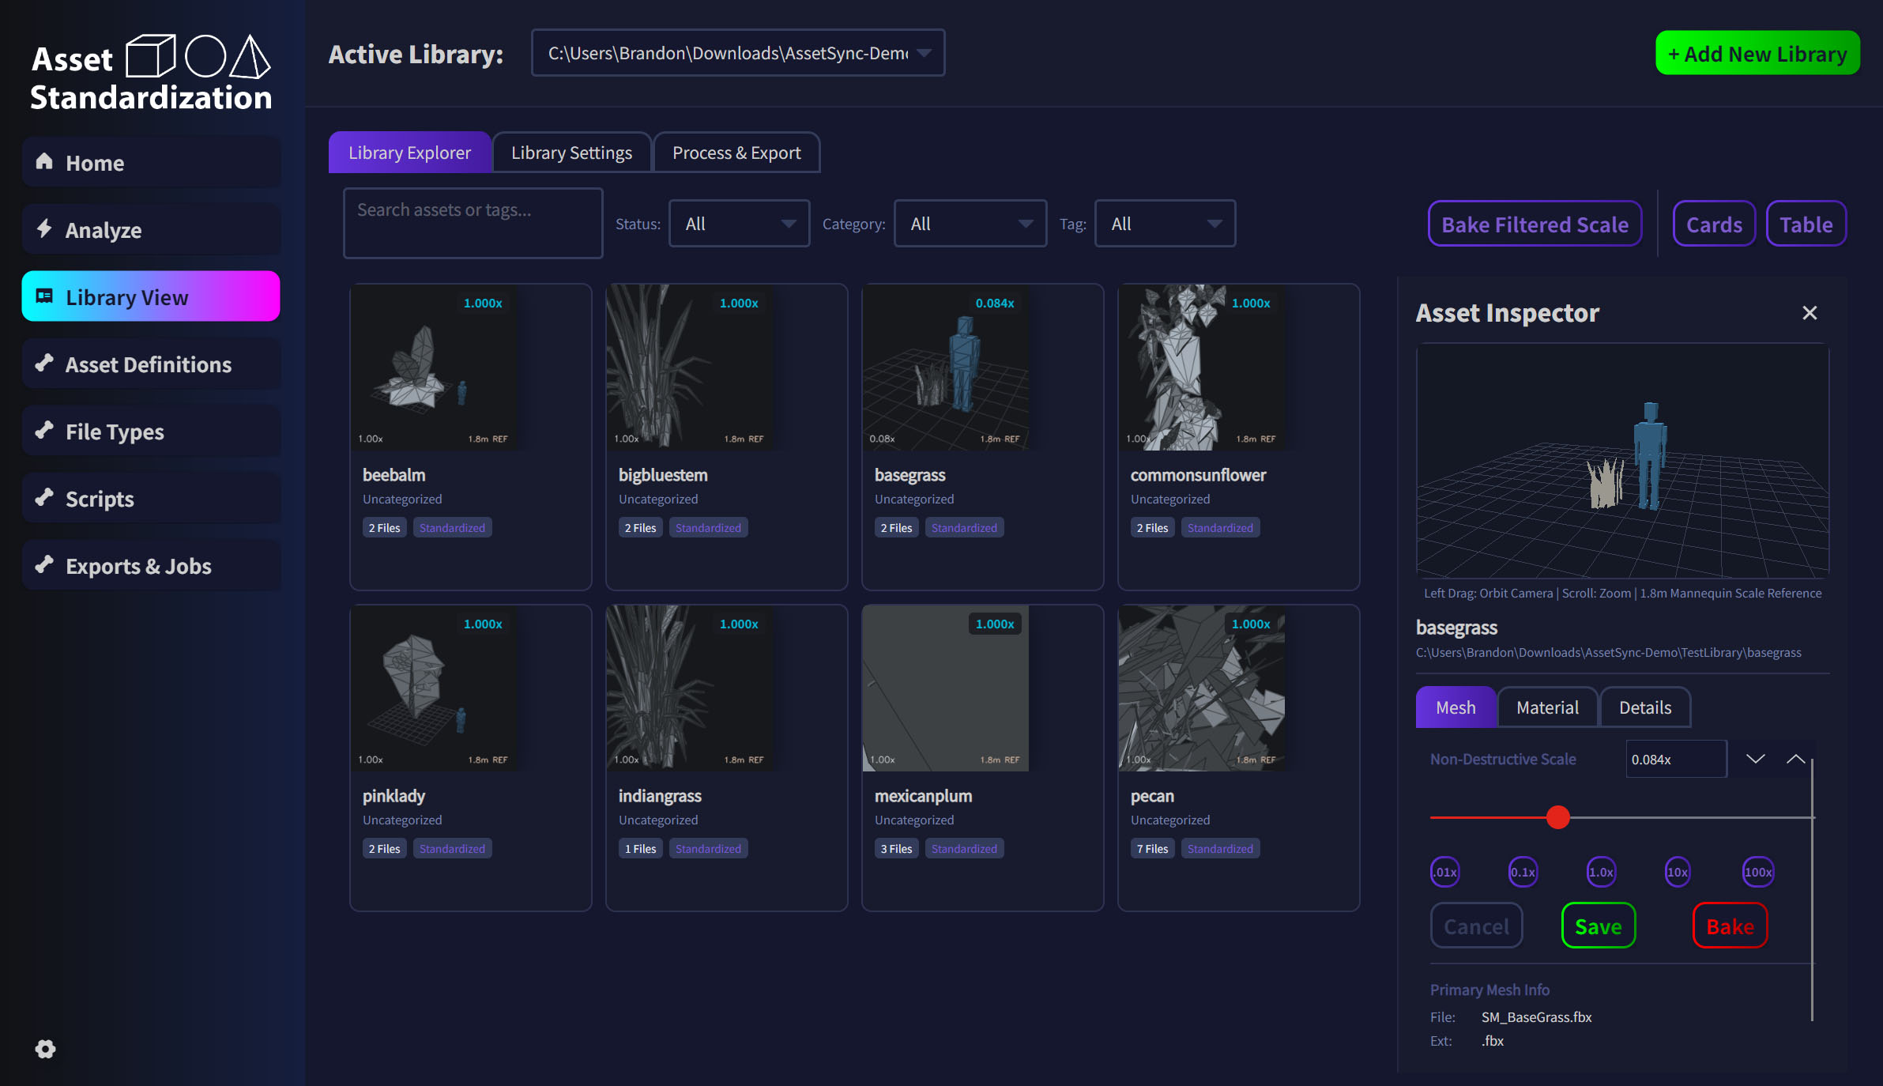The image size is (1883, 1086).
Task: Apply the 0.1x scale preset
Action: tap(1523, 872)
